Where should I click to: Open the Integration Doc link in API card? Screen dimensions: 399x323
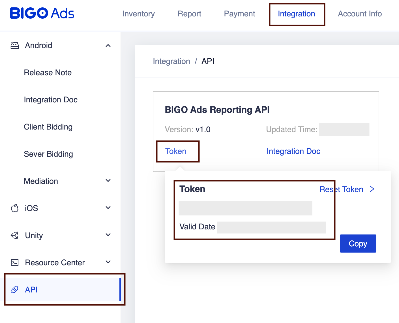click(293, 151)
